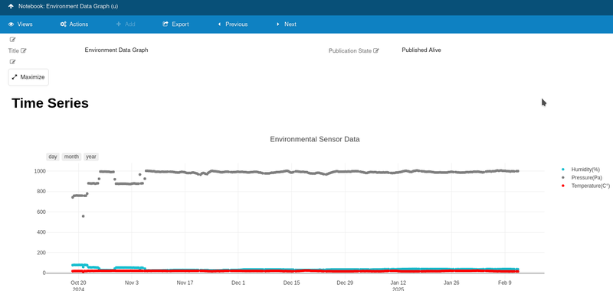Select the year range button
This screenshot has height=291, width=613.
[91, 157]
